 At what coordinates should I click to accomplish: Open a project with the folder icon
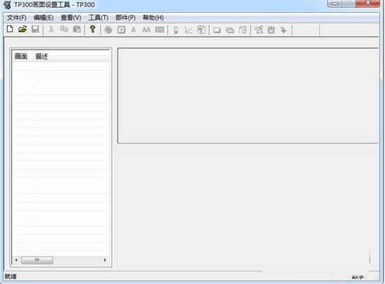point(22,29)
